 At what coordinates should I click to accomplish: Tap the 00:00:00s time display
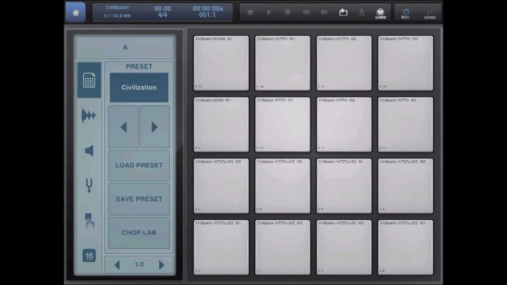(x=208, y=8)
